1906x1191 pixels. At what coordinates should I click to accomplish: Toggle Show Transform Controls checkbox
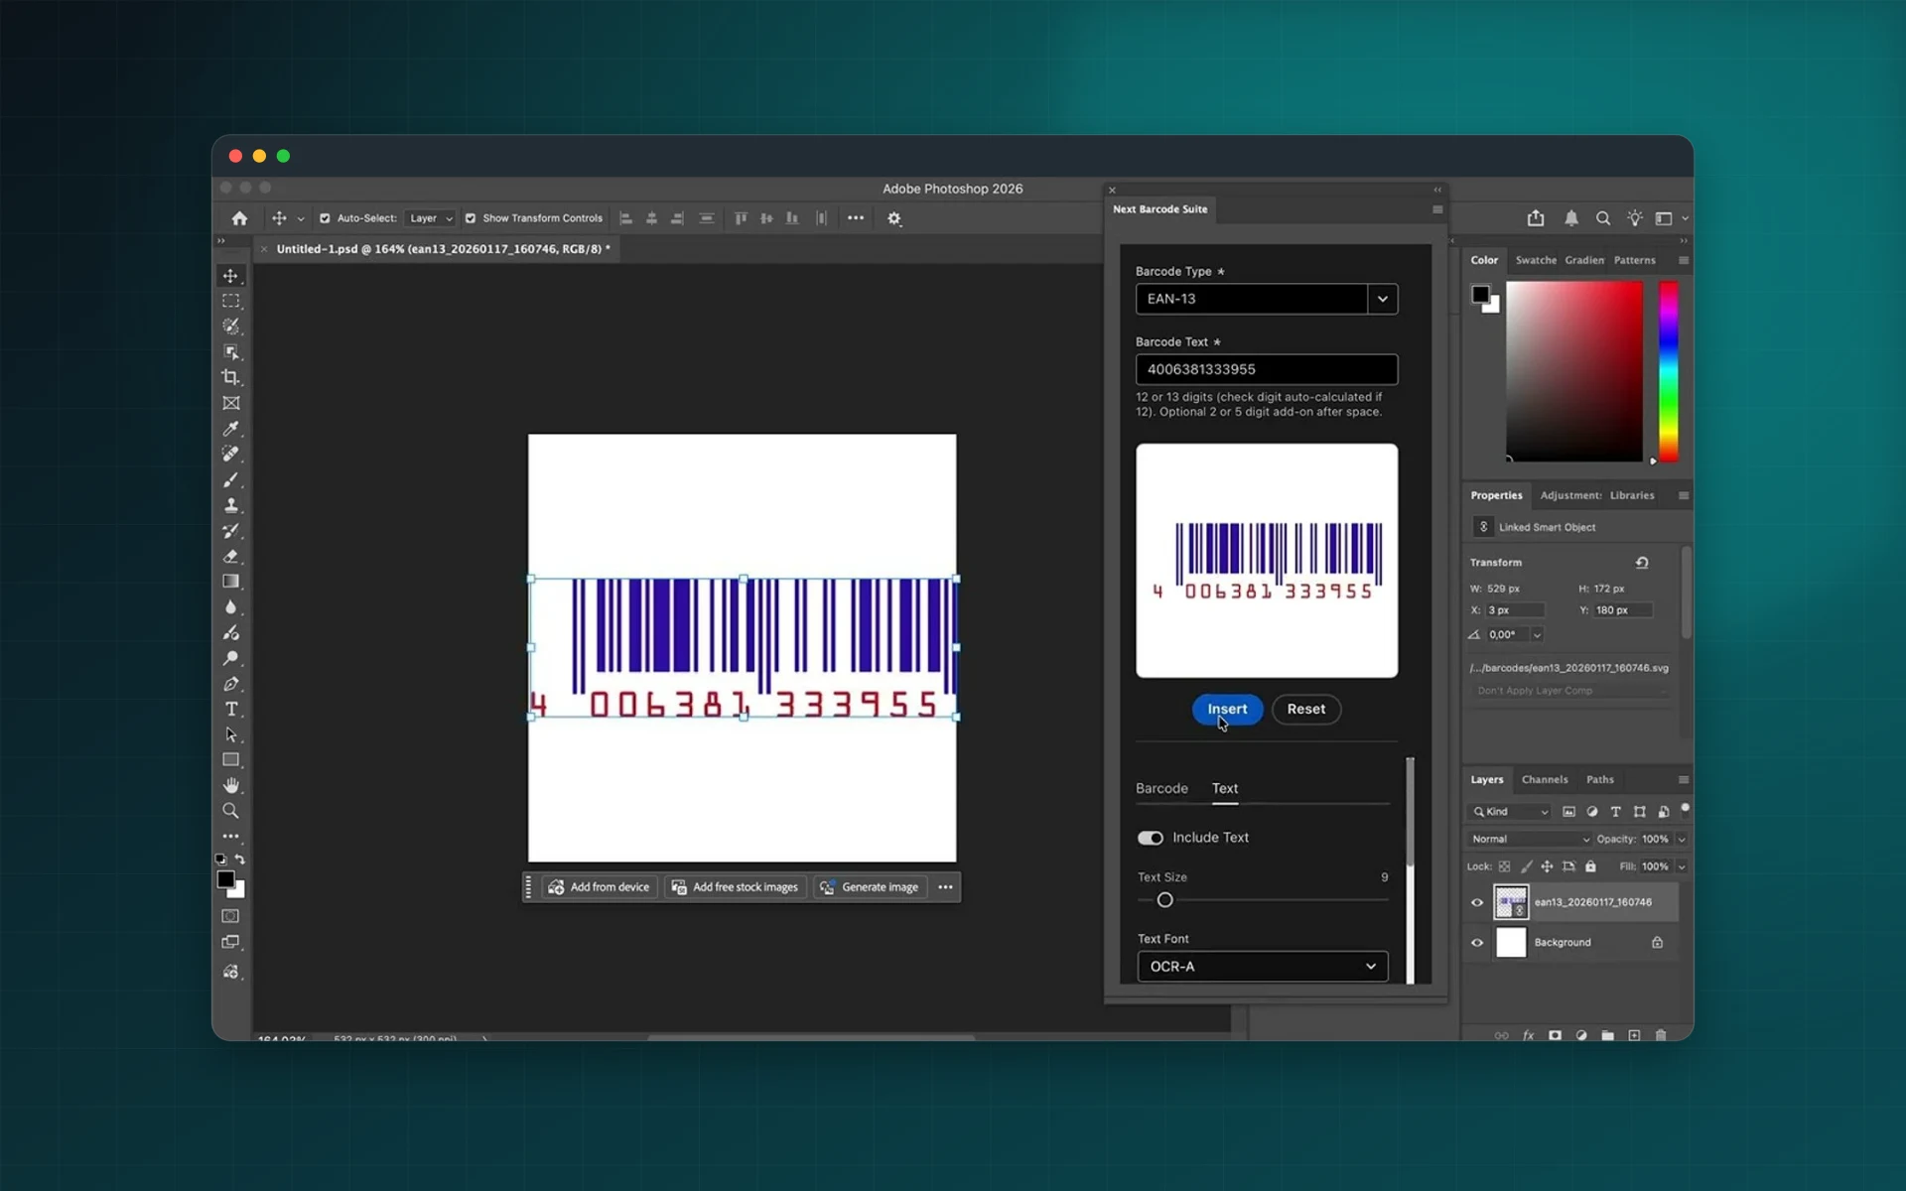[x=471, y=218]
